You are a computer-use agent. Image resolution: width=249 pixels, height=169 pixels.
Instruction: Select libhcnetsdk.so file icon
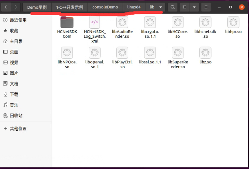click(x=205, y=22)
